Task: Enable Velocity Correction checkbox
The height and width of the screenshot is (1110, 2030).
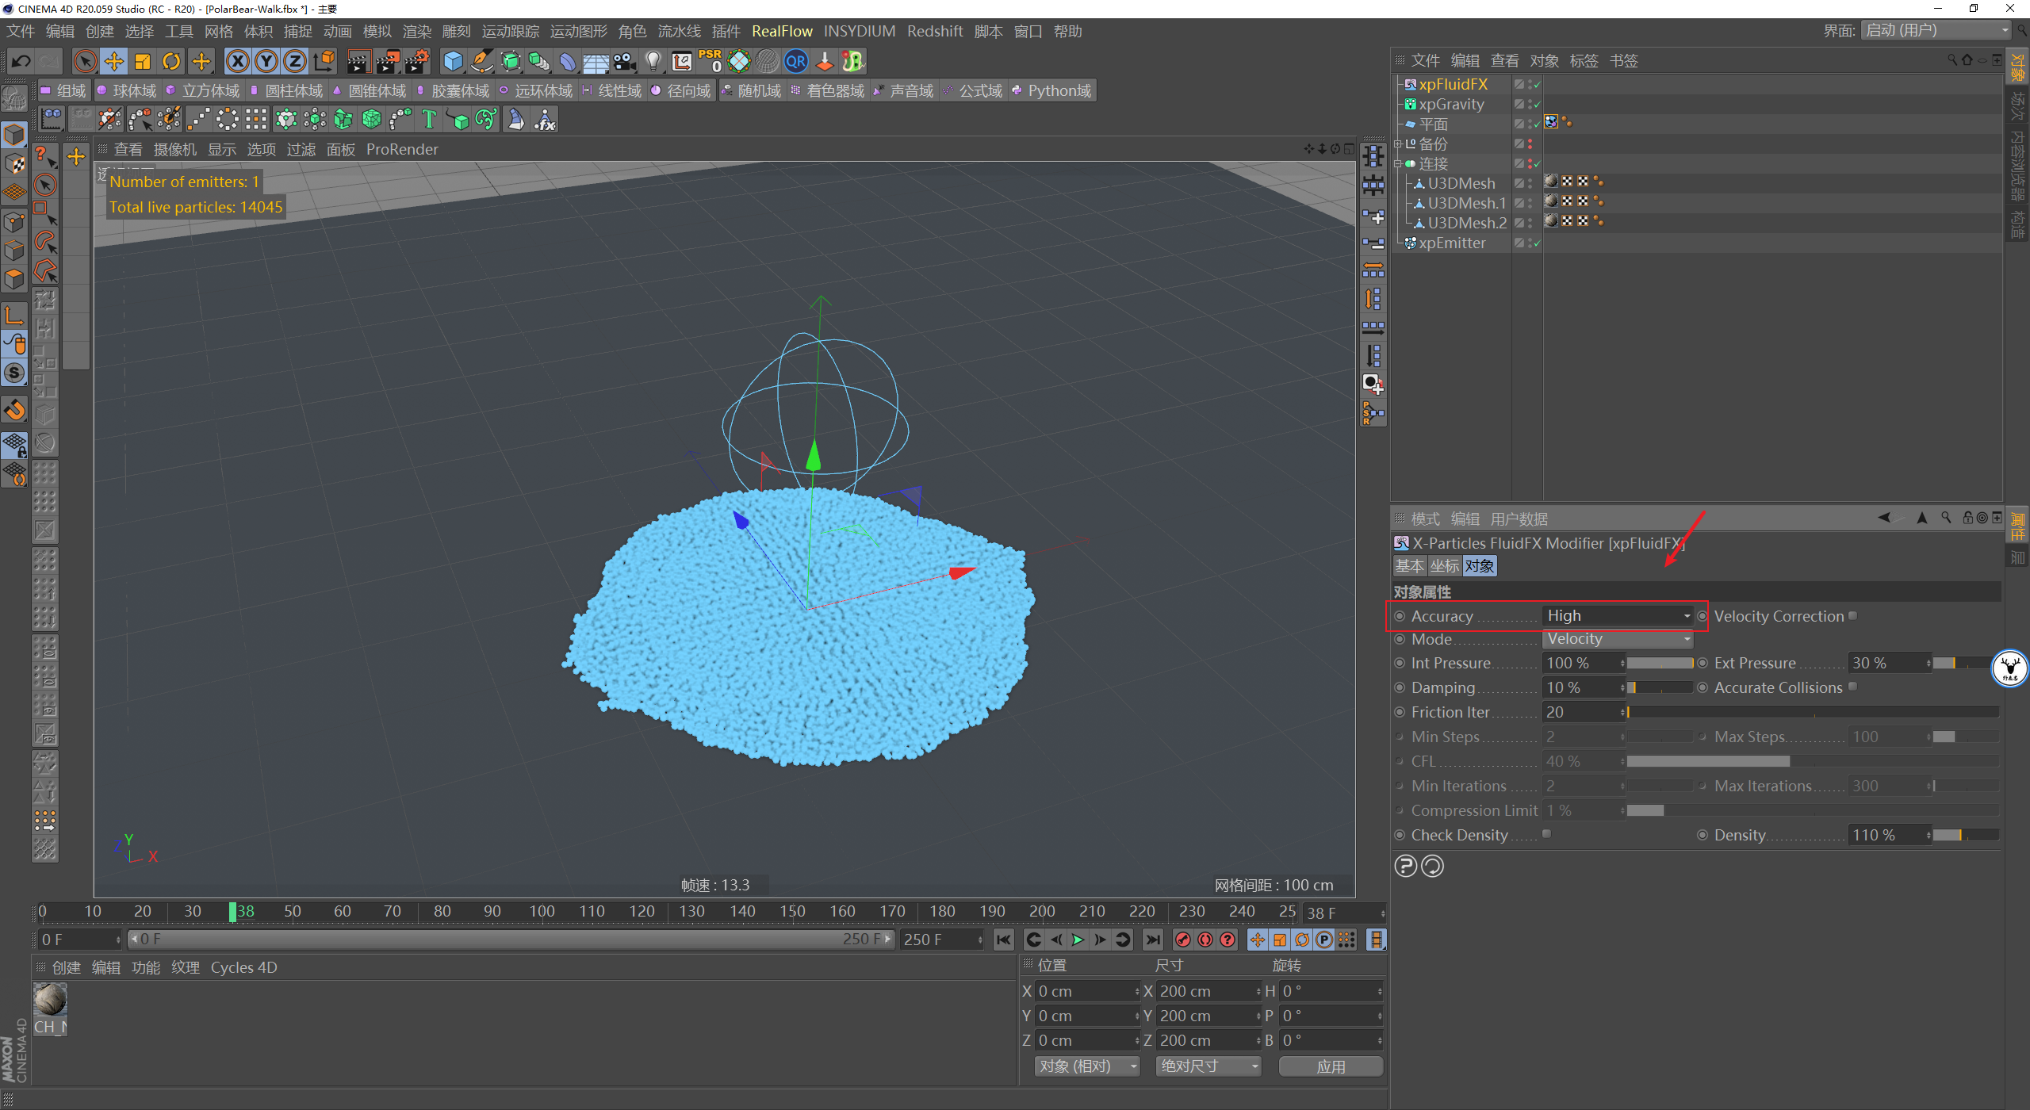Action: pyautogui.click(x=1853, y=615)
